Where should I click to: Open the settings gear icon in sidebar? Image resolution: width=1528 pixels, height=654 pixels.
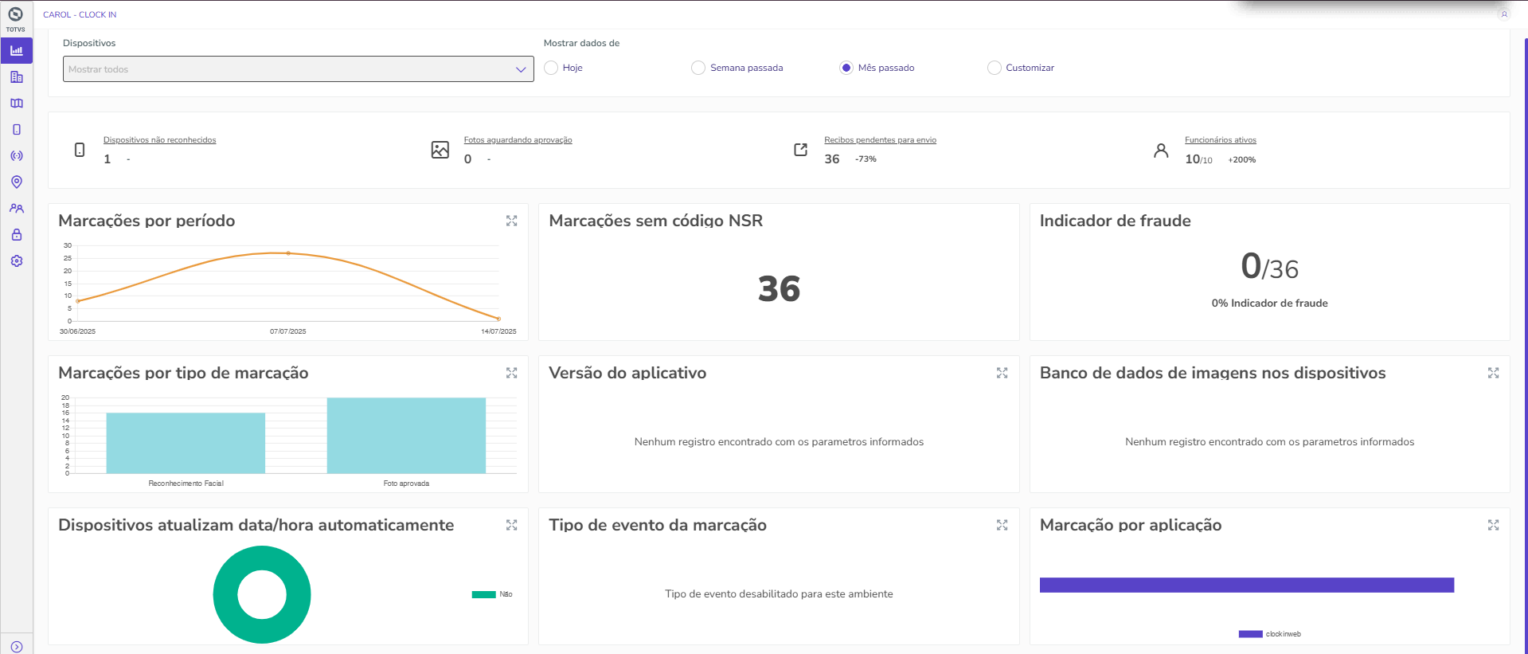(x=17, y=261)
